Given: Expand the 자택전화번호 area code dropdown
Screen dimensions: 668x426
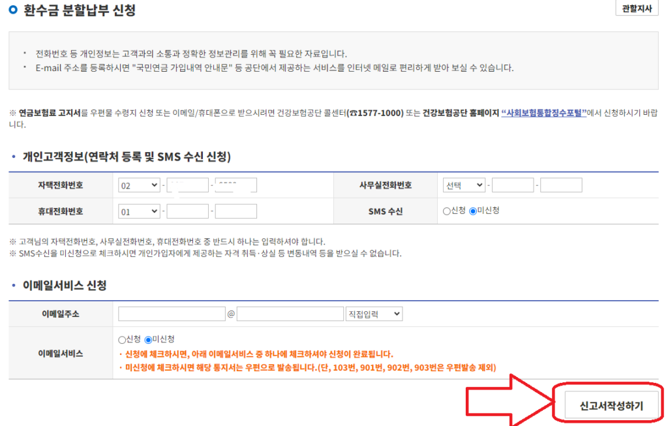Looking at the screenshot, I should 140,185.
